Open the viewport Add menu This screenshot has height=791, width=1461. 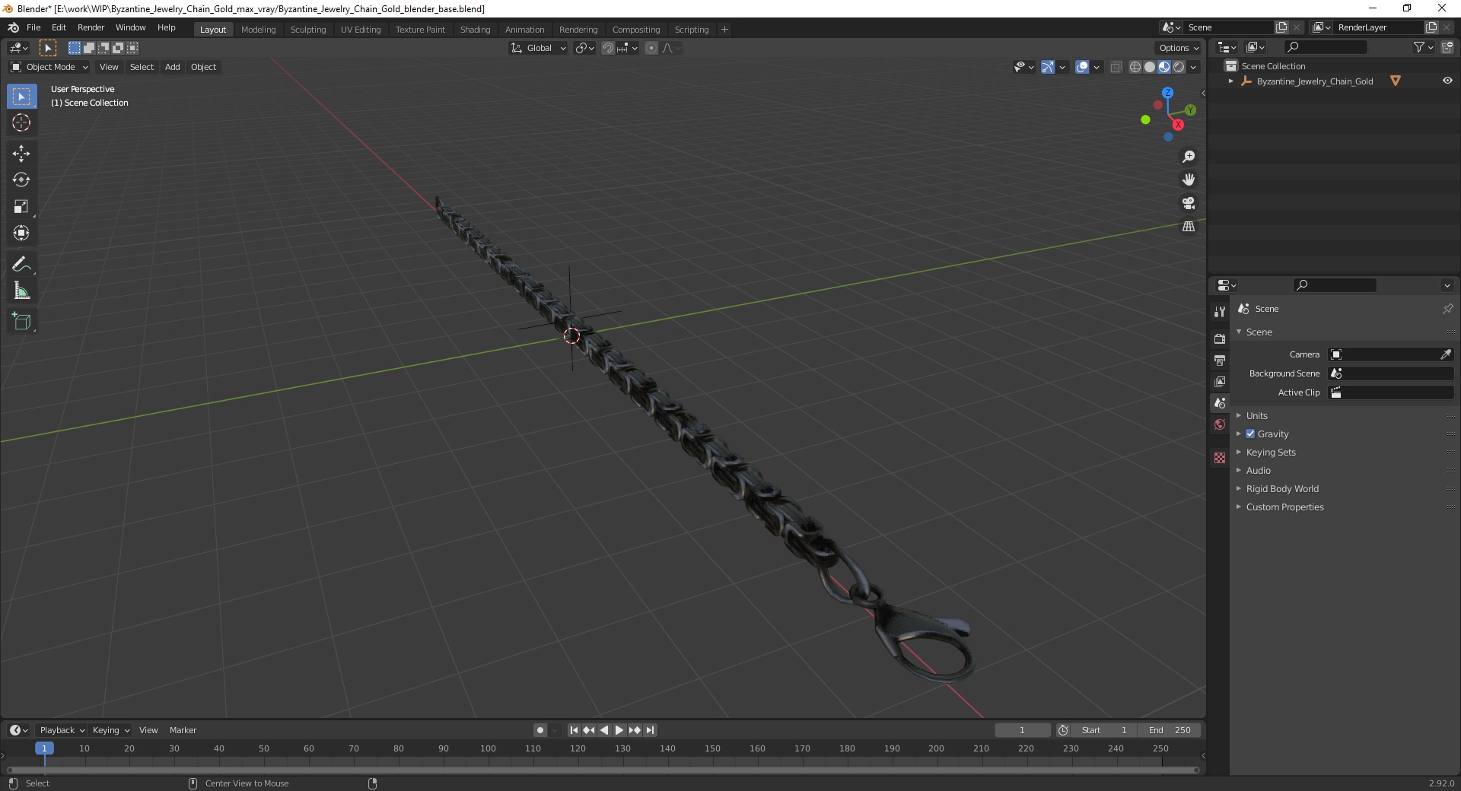point(173,67)
